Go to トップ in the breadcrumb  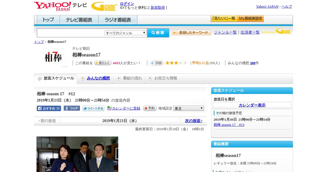39,42
